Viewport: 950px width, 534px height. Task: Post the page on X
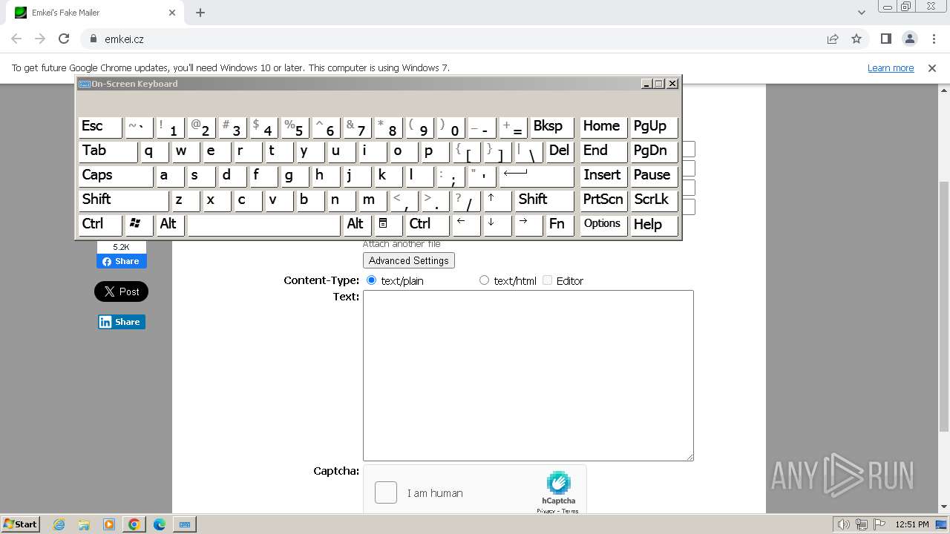coord(121,291)
